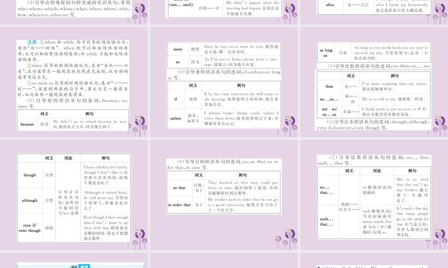The image size is (448, 268).
Task: Open the slide titled (7)引导结果状语从句的连词
Action: (x=374, y=195)
